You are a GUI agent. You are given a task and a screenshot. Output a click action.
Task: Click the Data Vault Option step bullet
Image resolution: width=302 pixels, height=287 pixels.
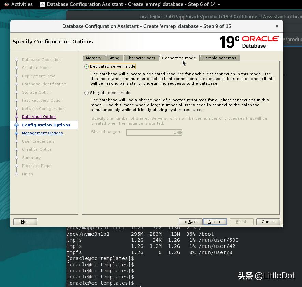coord(17,117)
